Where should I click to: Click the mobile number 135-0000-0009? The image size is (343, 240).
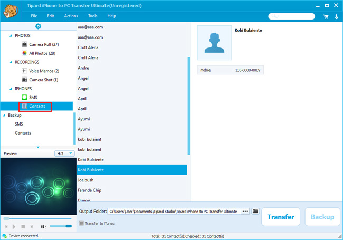point(247,70)
